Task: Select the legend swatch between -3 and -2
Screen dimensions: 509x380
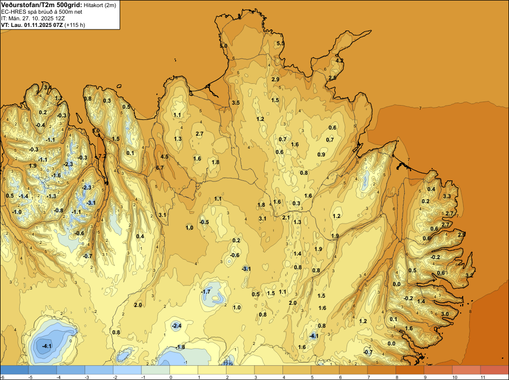Action: (99, 370)
